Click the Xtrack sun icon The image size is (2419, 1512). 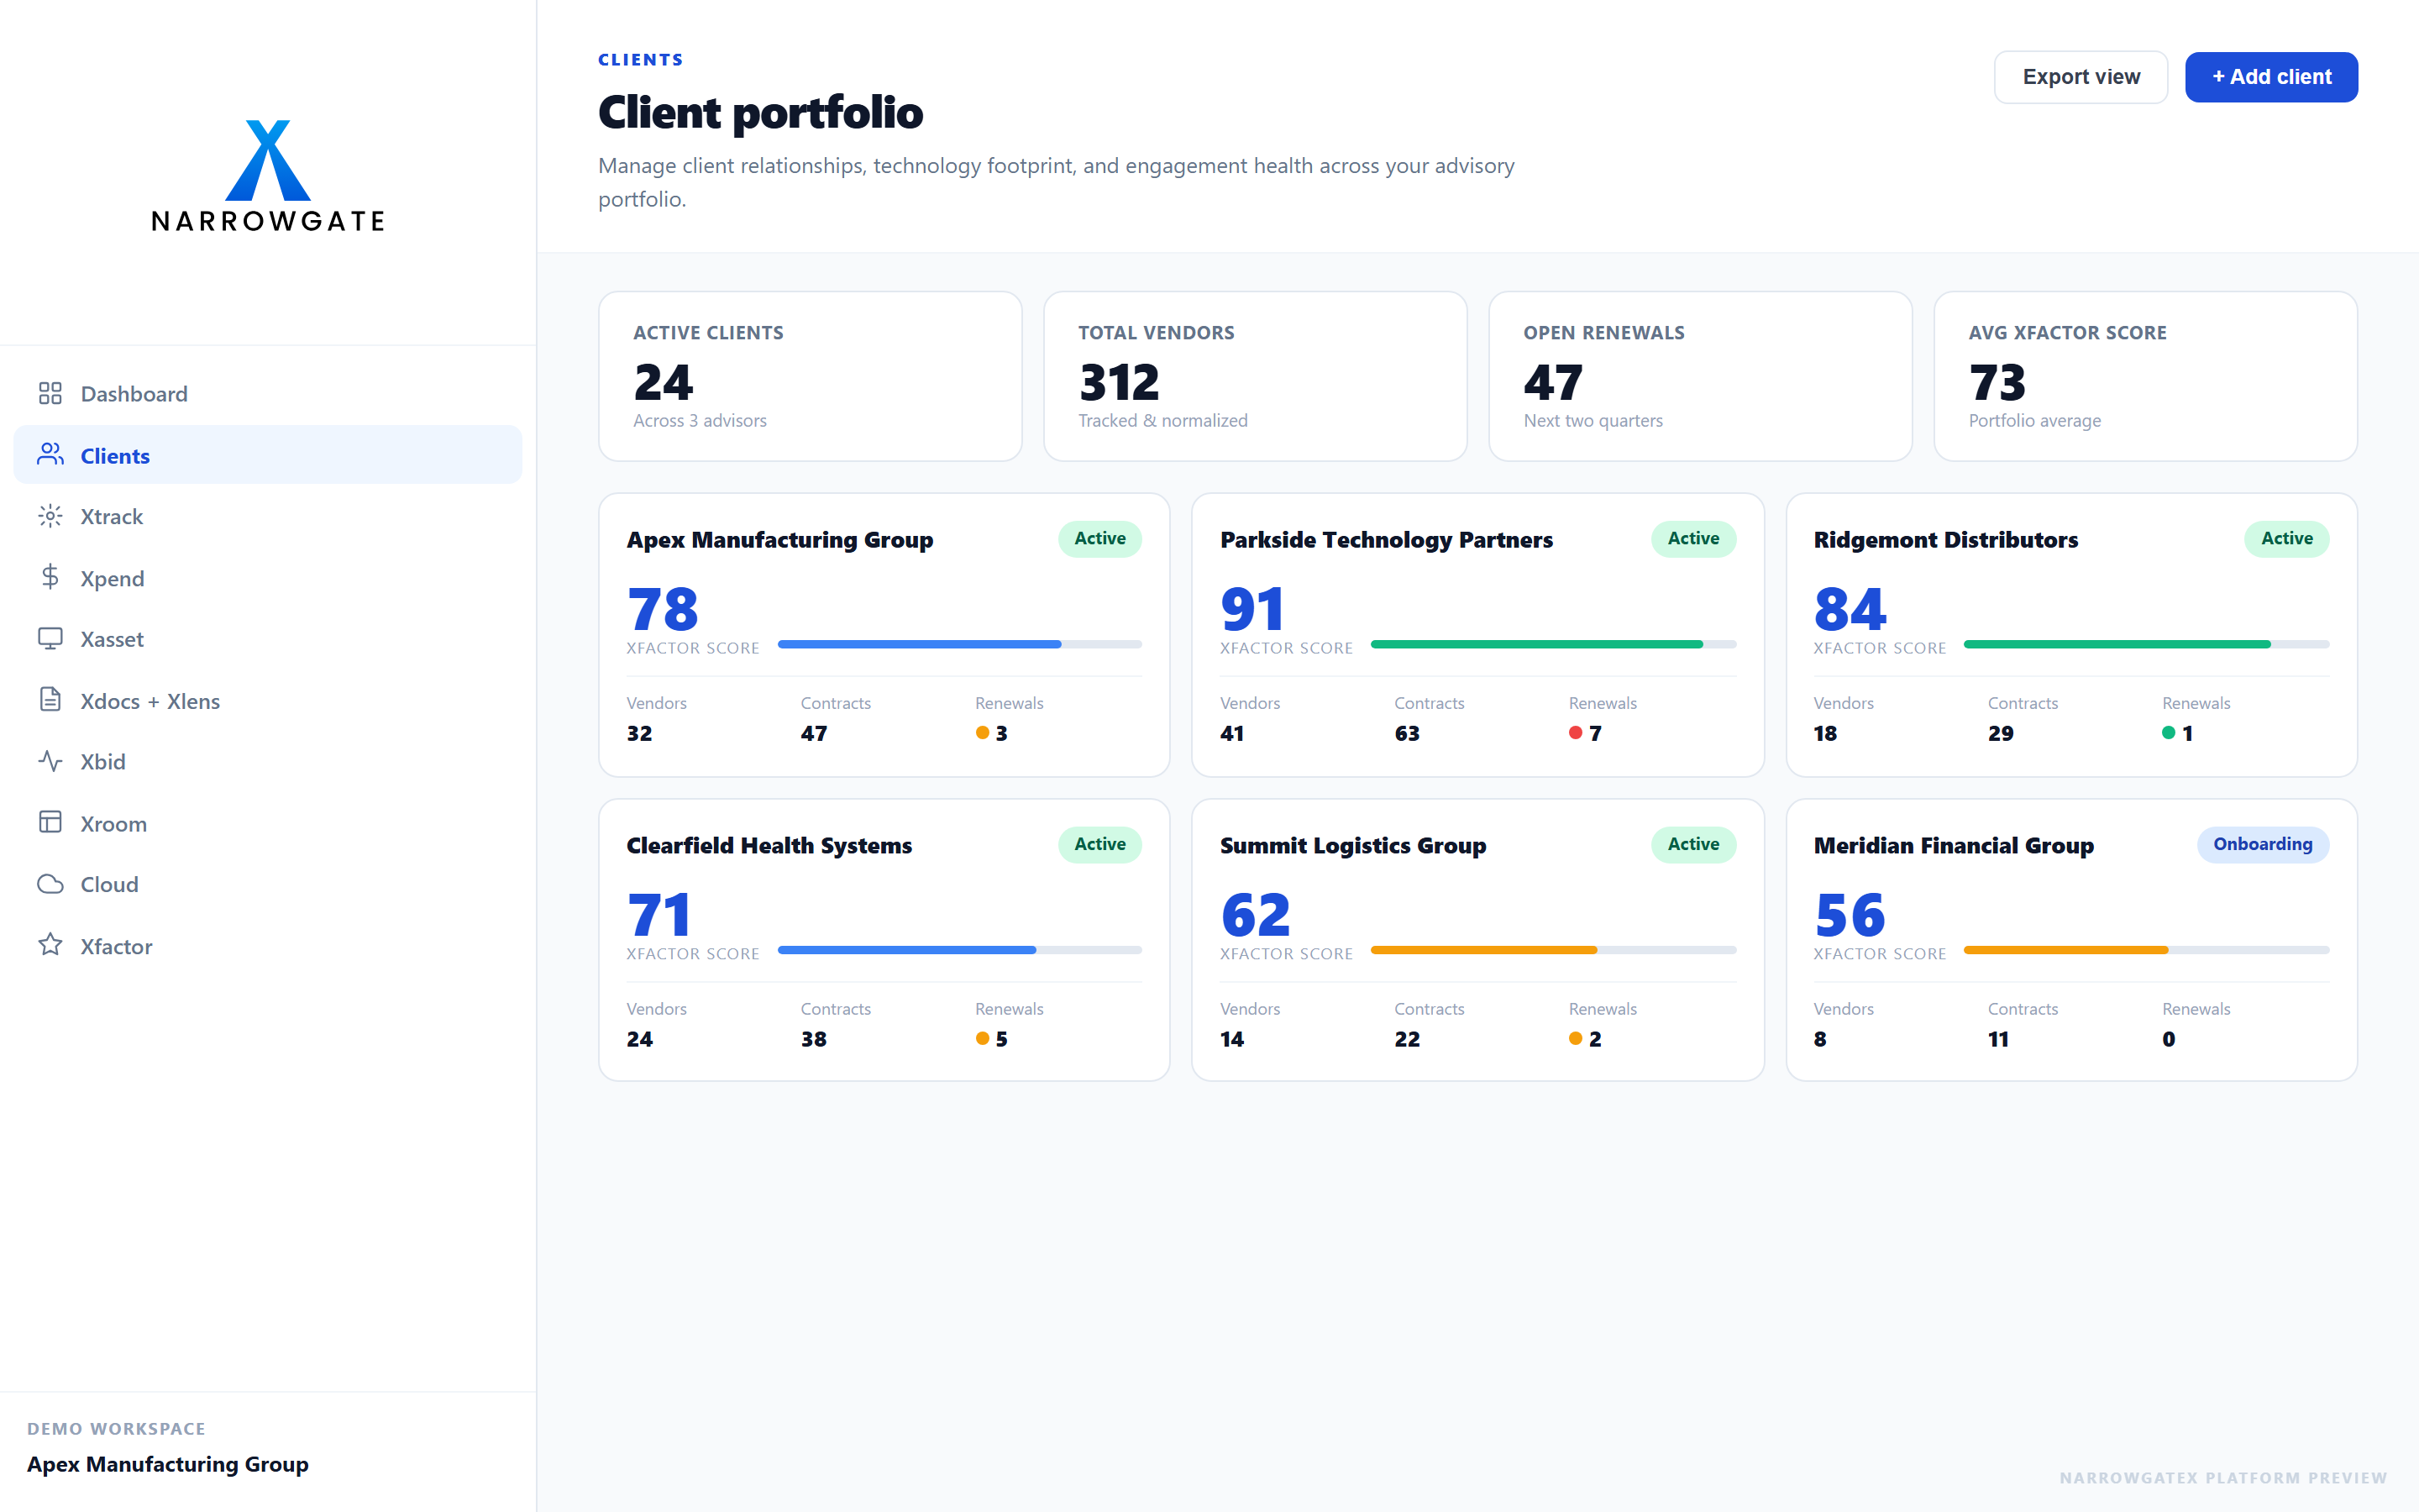(50, 516)
